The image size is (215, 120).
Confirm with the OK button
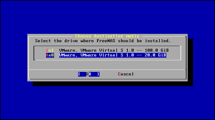coord(89,74)
